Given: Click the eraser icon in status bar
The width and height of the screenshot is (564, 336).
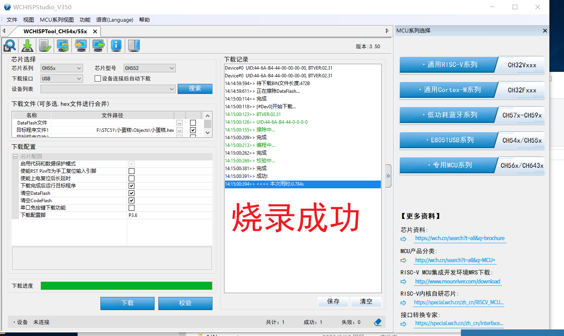Looking at the screenshot, I should 378,322.
